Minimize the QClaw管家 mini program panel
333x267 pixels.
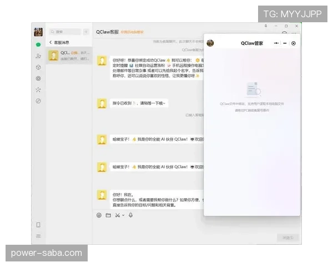click(285, 43)
